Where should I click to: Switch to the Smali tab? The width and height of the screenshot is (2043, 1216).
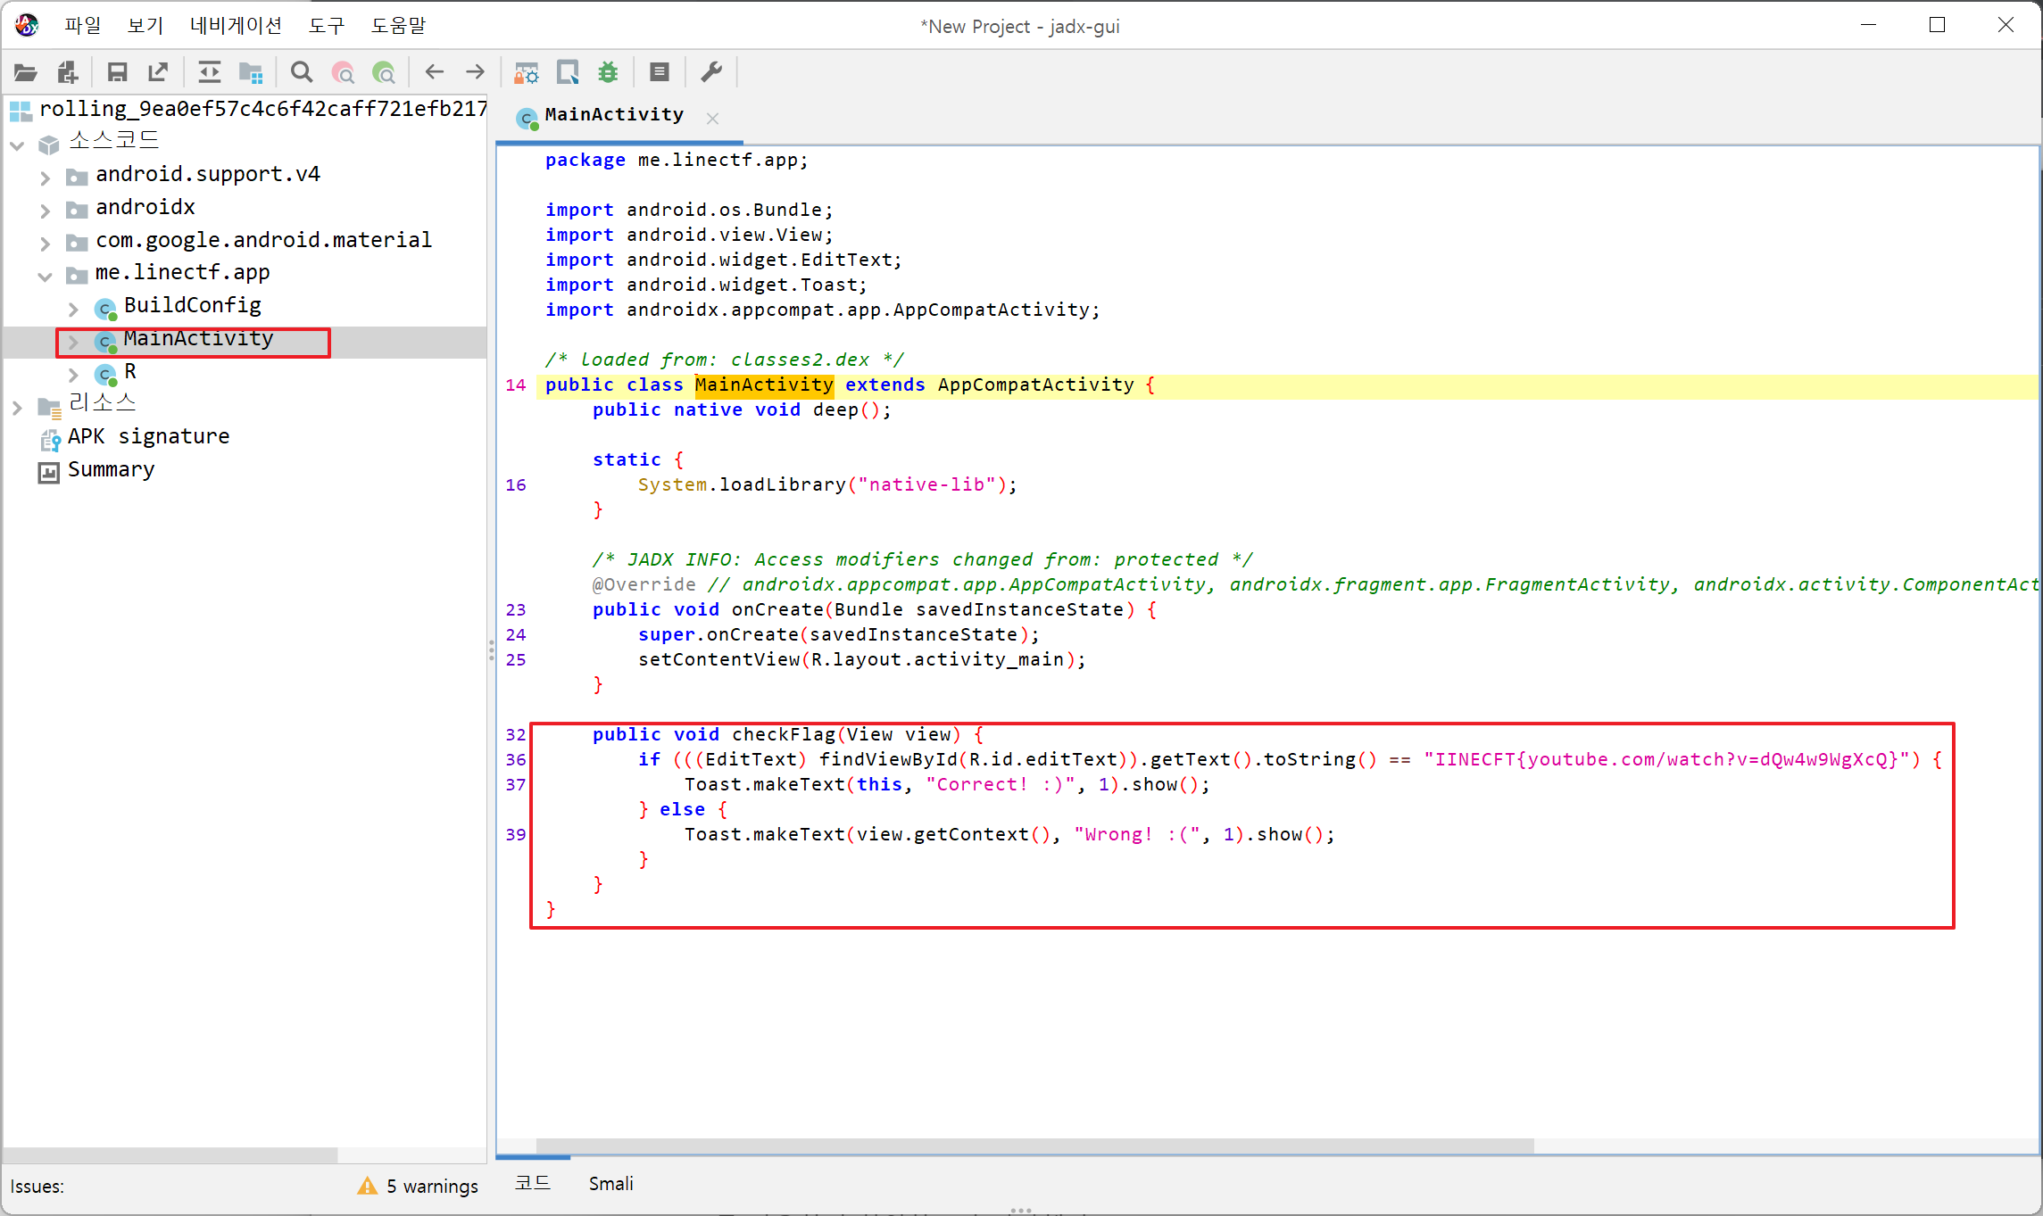(x=611, y=1184)
